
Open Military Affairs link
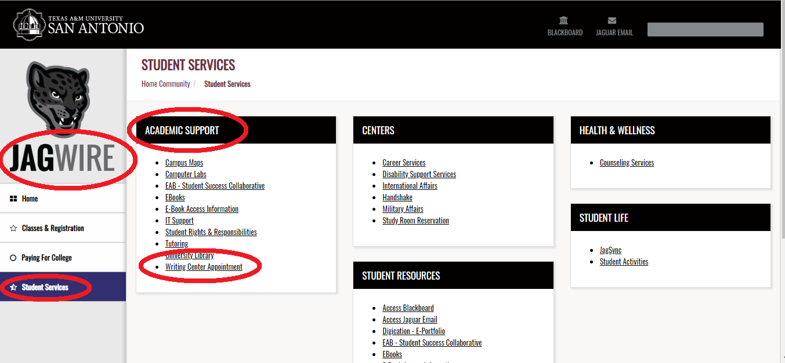[x=403, y=209]
